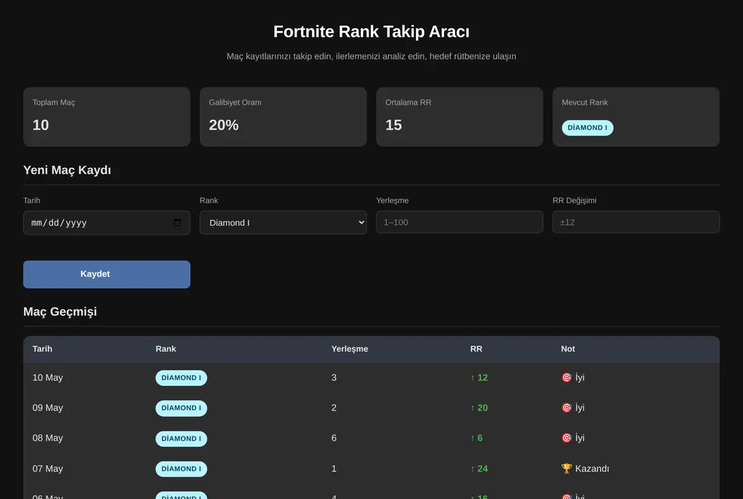
Task: Click the Fortnite Rank Takip Aracı title
Action: (x=371, y=32)
